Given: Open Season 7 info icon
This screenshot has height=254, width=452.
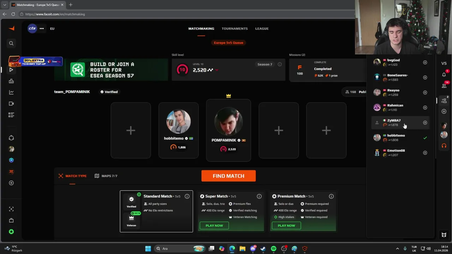Looking at the screenshot, I should tap(280, 65).
